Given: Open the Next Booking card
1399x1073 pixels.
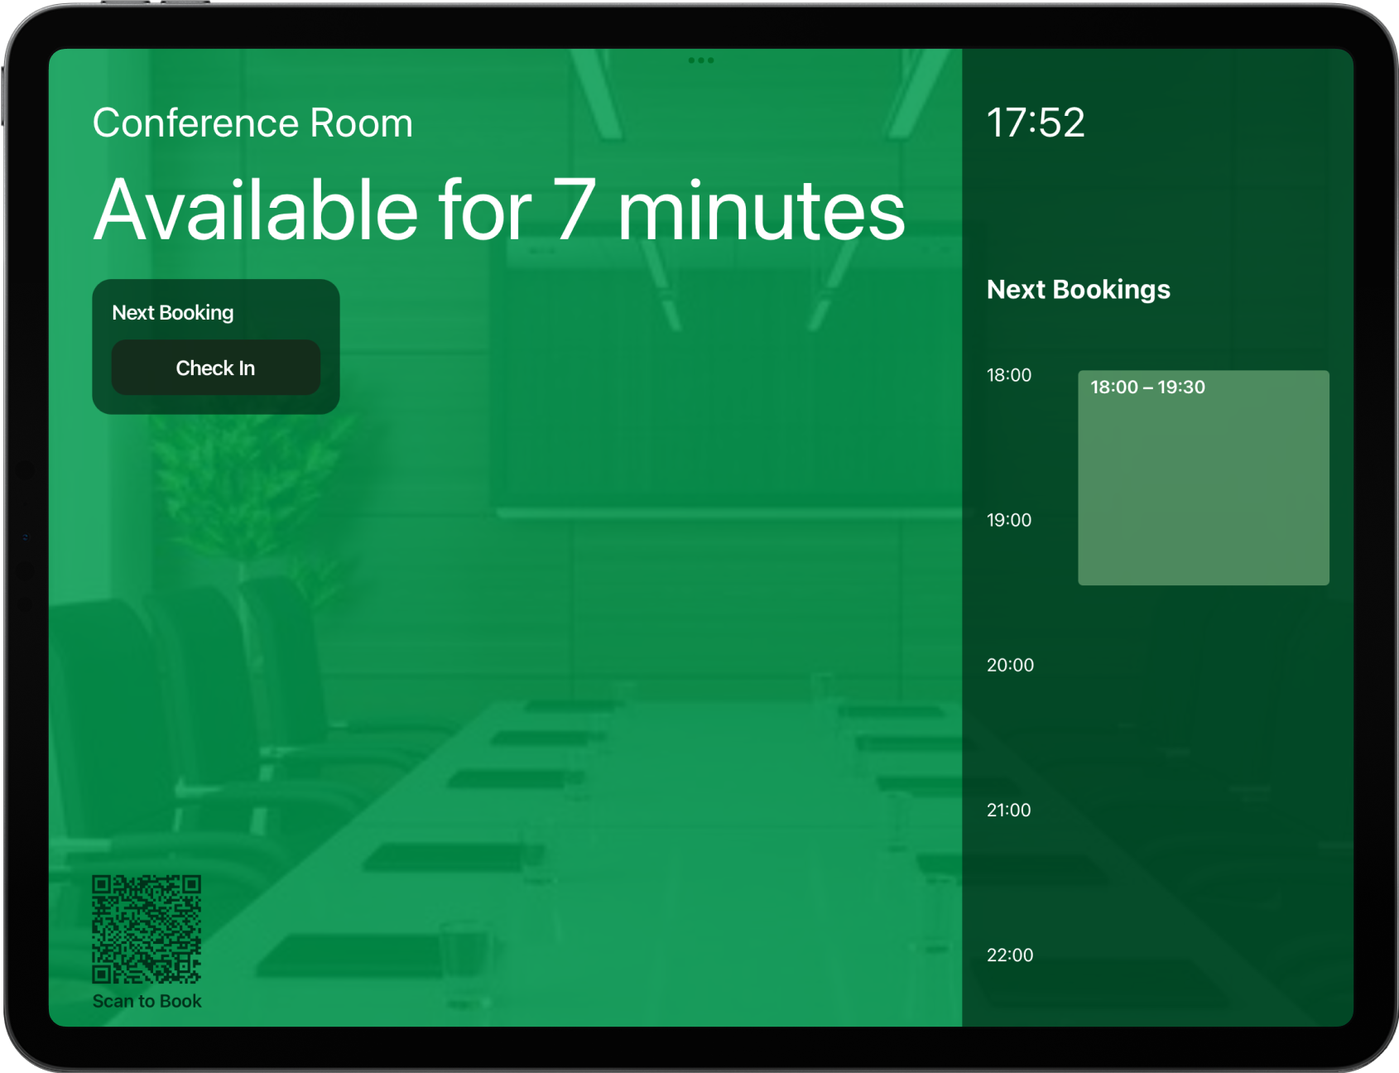Looking at the screenshot, I should point(215,347).
